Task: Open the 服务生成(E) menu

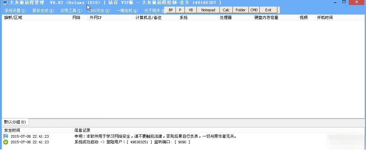Action: (x=43, y=11)
